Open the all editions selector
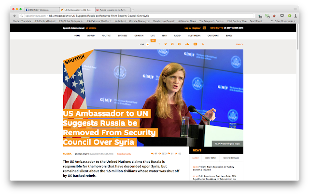Screen dimensions: 309x195 (x=91, y=28)
